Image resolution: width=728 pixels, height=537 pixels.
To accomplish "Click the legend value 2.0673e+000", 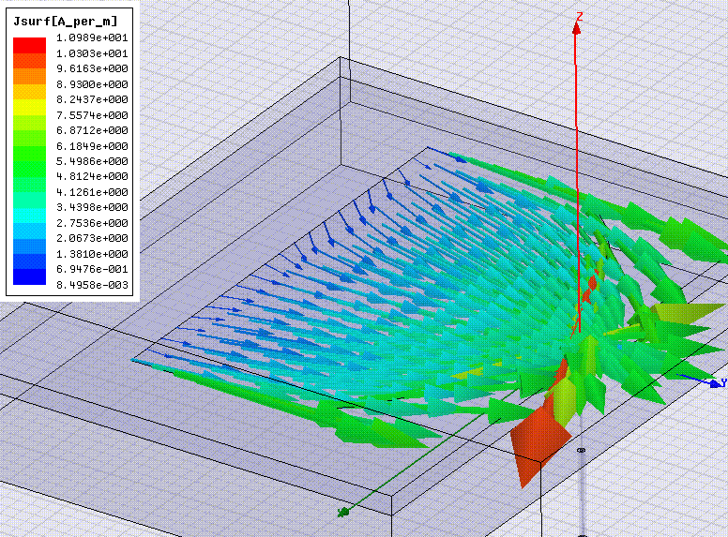I will click(92, 238).
